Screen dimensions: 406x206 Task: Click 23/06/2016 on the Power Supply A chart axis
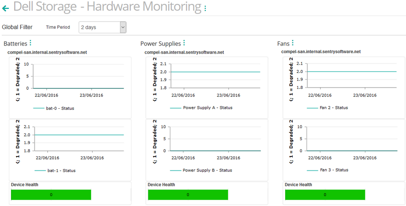click(x=228, y=95)
